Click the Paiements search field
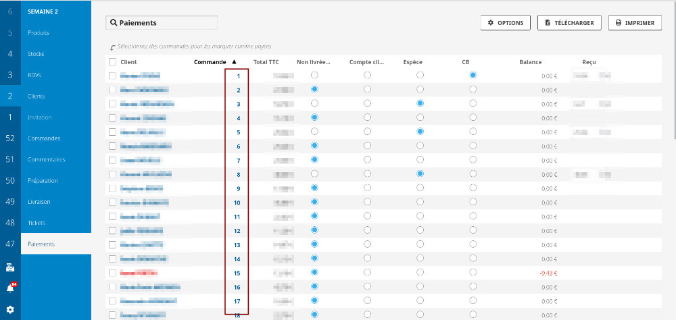Image resolution: width=676 pixels, height=320 pixels. coord(166,23)
